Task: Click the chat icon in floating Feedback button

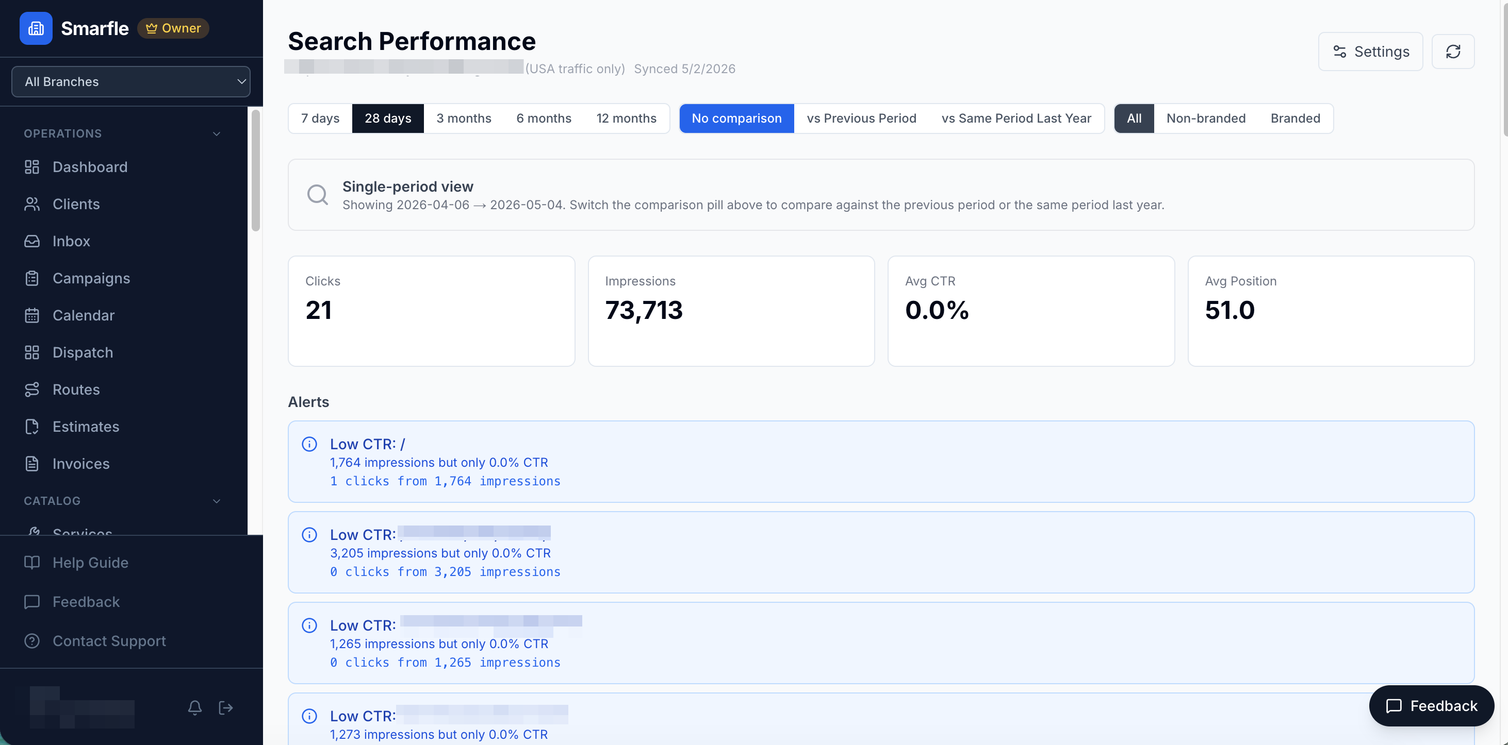Action: (x=1394, y=706)
